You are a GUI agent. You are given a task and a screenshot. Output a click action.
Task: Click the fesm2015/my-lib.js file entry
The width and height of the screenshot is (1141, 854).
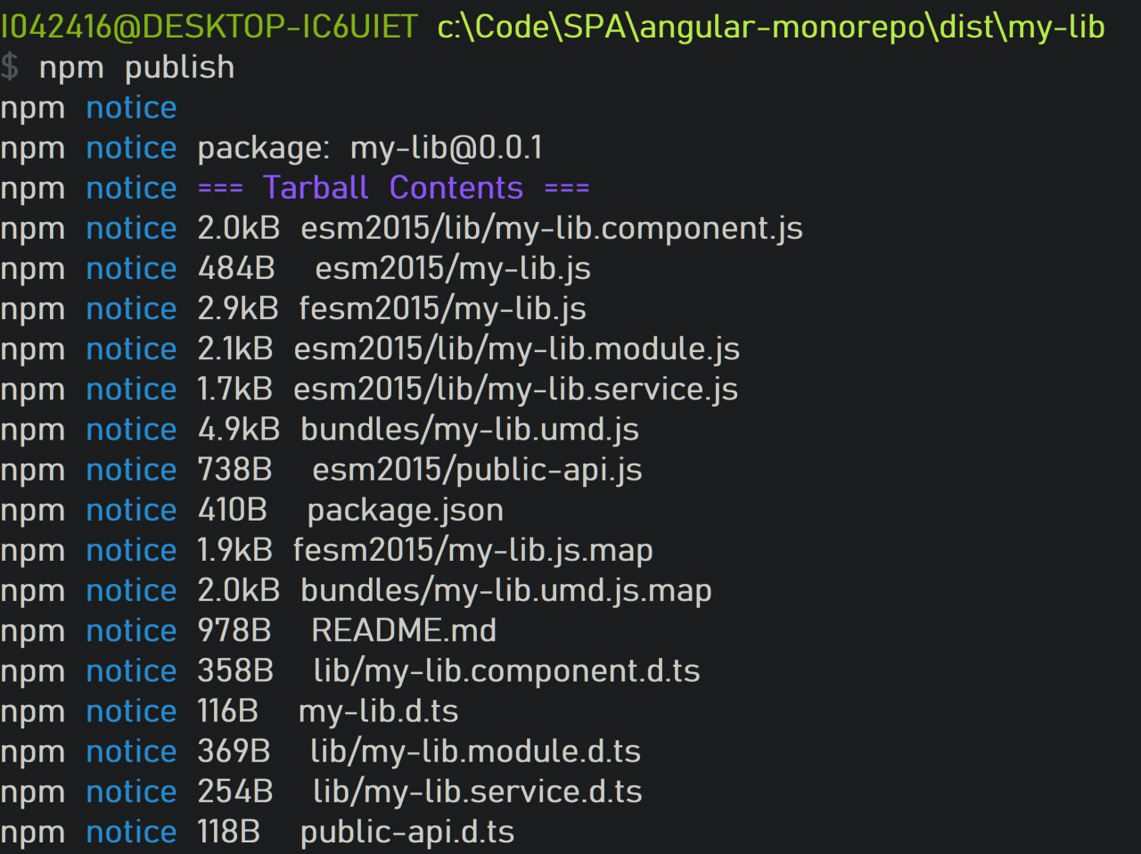click(x=442, y=309)
